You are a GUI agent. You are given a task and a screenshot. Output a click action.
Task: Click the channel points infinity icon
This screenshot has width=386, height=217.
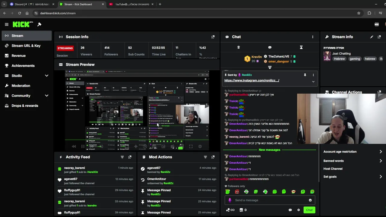[230, 210]
